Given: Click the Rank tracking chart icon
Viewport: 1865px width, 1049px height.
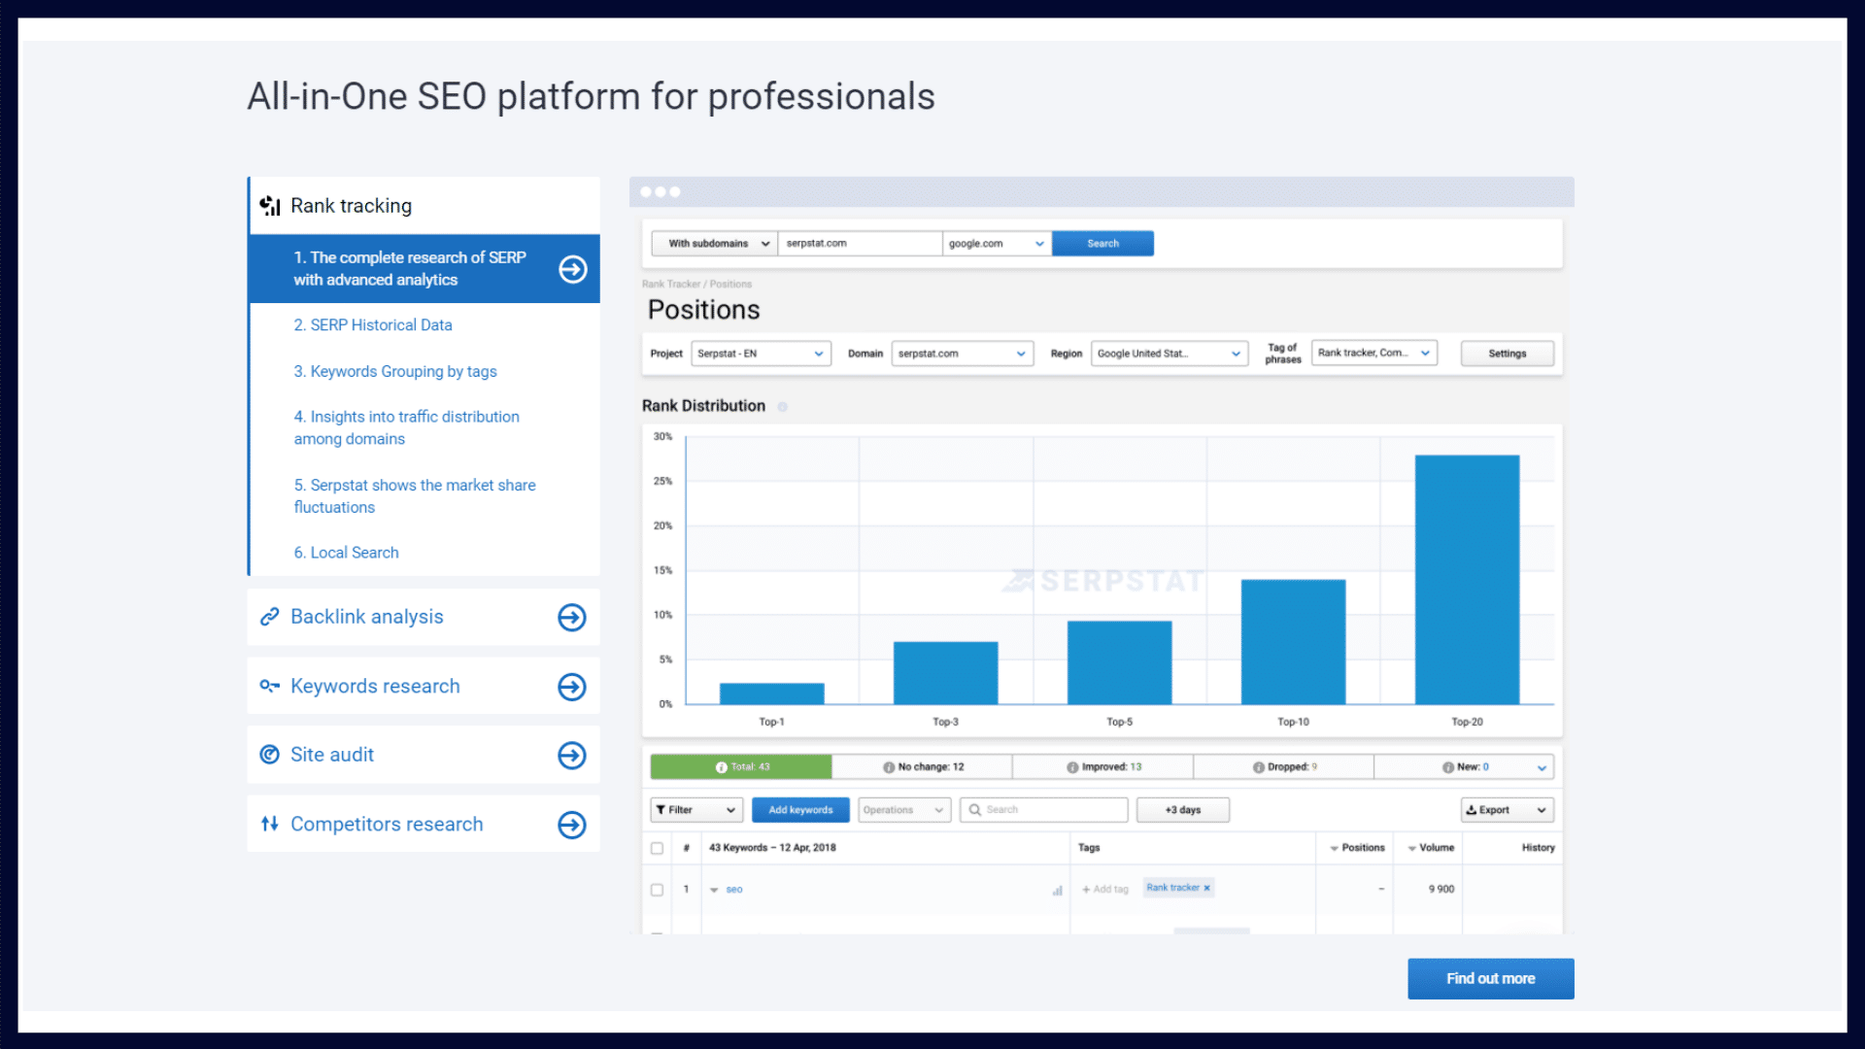Looking at the screenshot, I should pyautogui.click(x=270, y=206).
